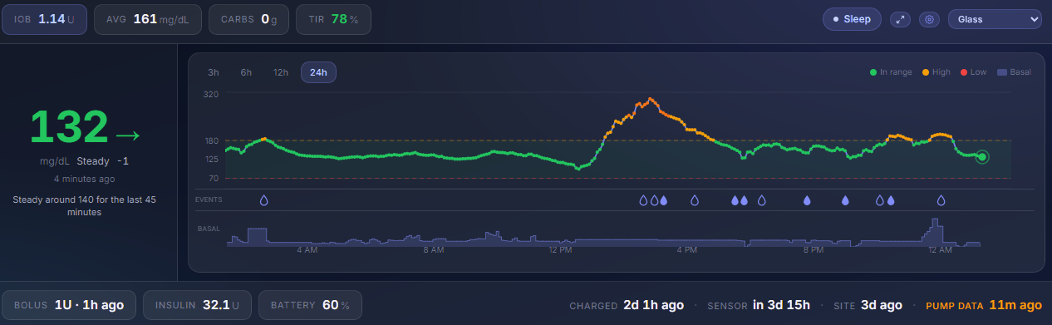Click the 180 y-axis label
Image resolution: width=1052 pixels, height=325 pixels.
pyautogui.click(x=211, y=140)
